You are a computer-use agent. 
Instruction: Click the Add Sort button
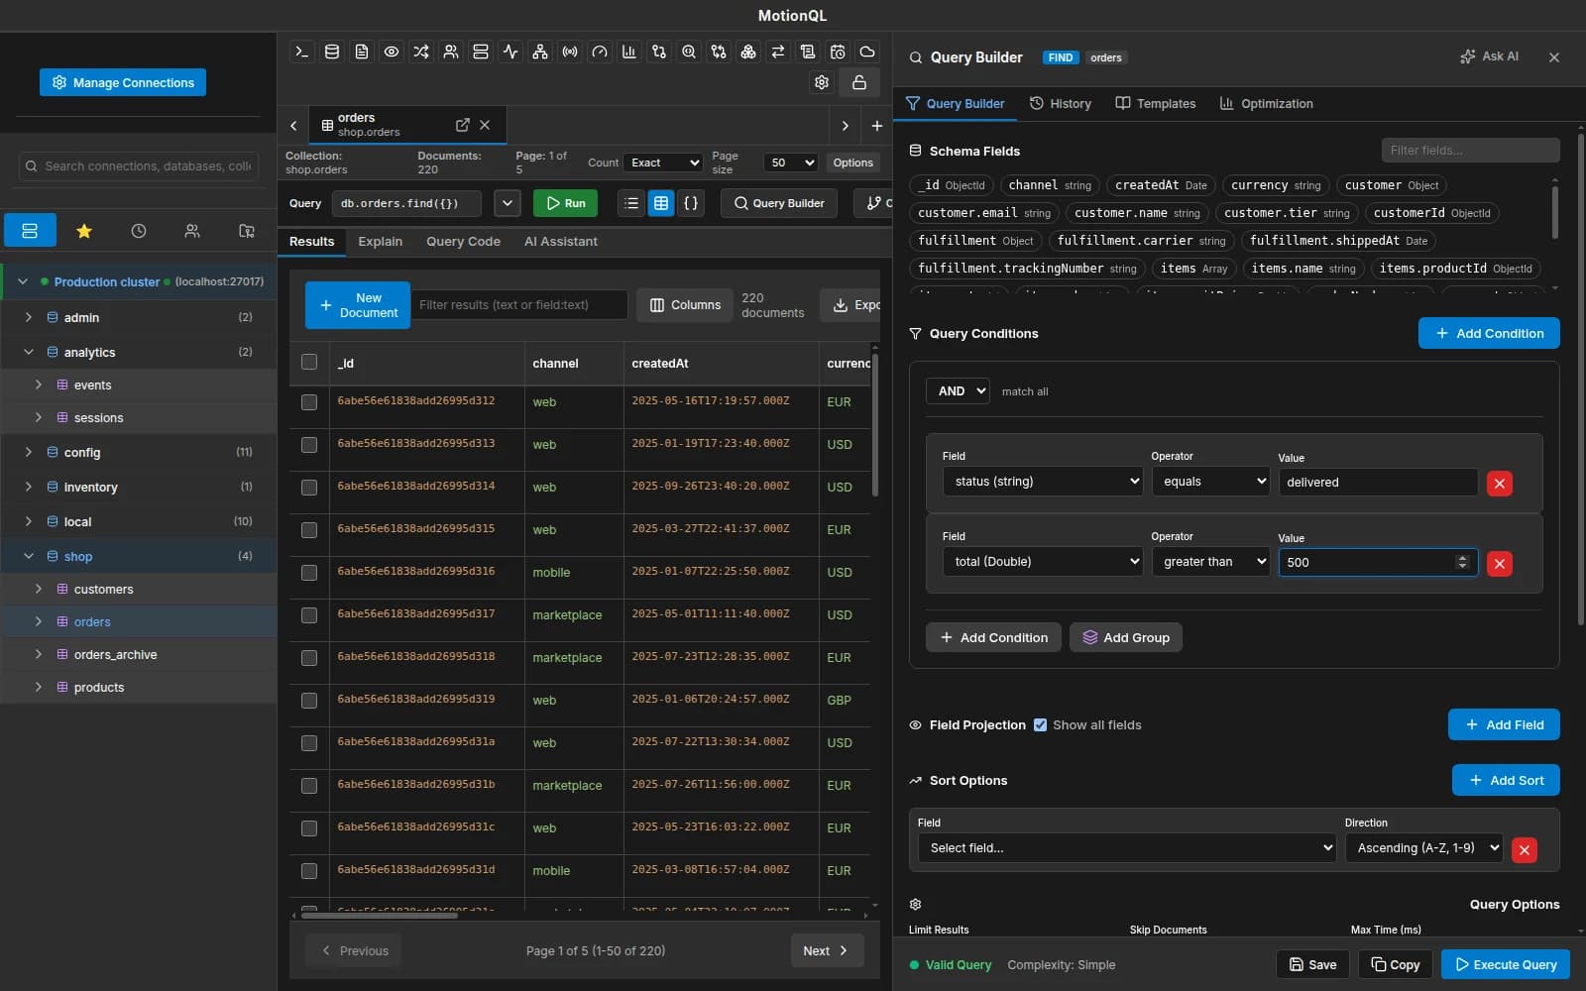tap(1506, 780)
